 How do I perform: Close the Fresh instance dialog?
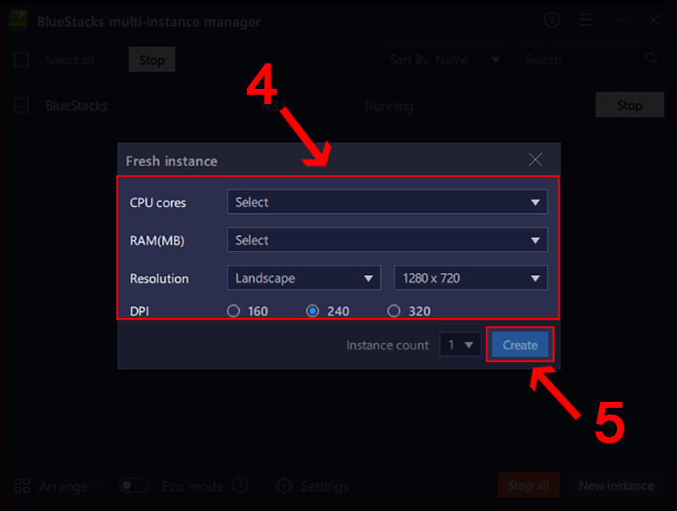(535, 160)
